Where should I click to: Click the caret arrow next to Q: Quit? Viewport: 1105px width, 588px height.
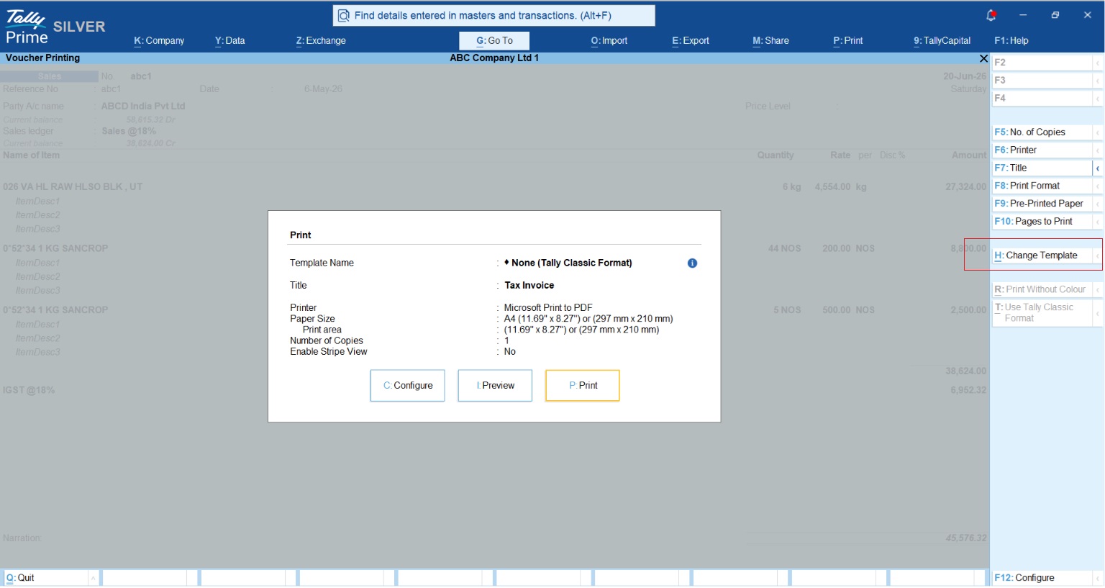click(94, 578)
